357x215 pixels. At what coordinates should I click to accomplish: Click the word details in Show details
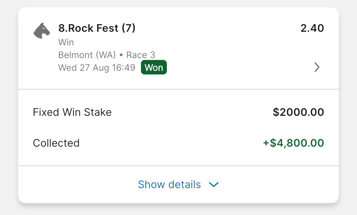(184, 184)
